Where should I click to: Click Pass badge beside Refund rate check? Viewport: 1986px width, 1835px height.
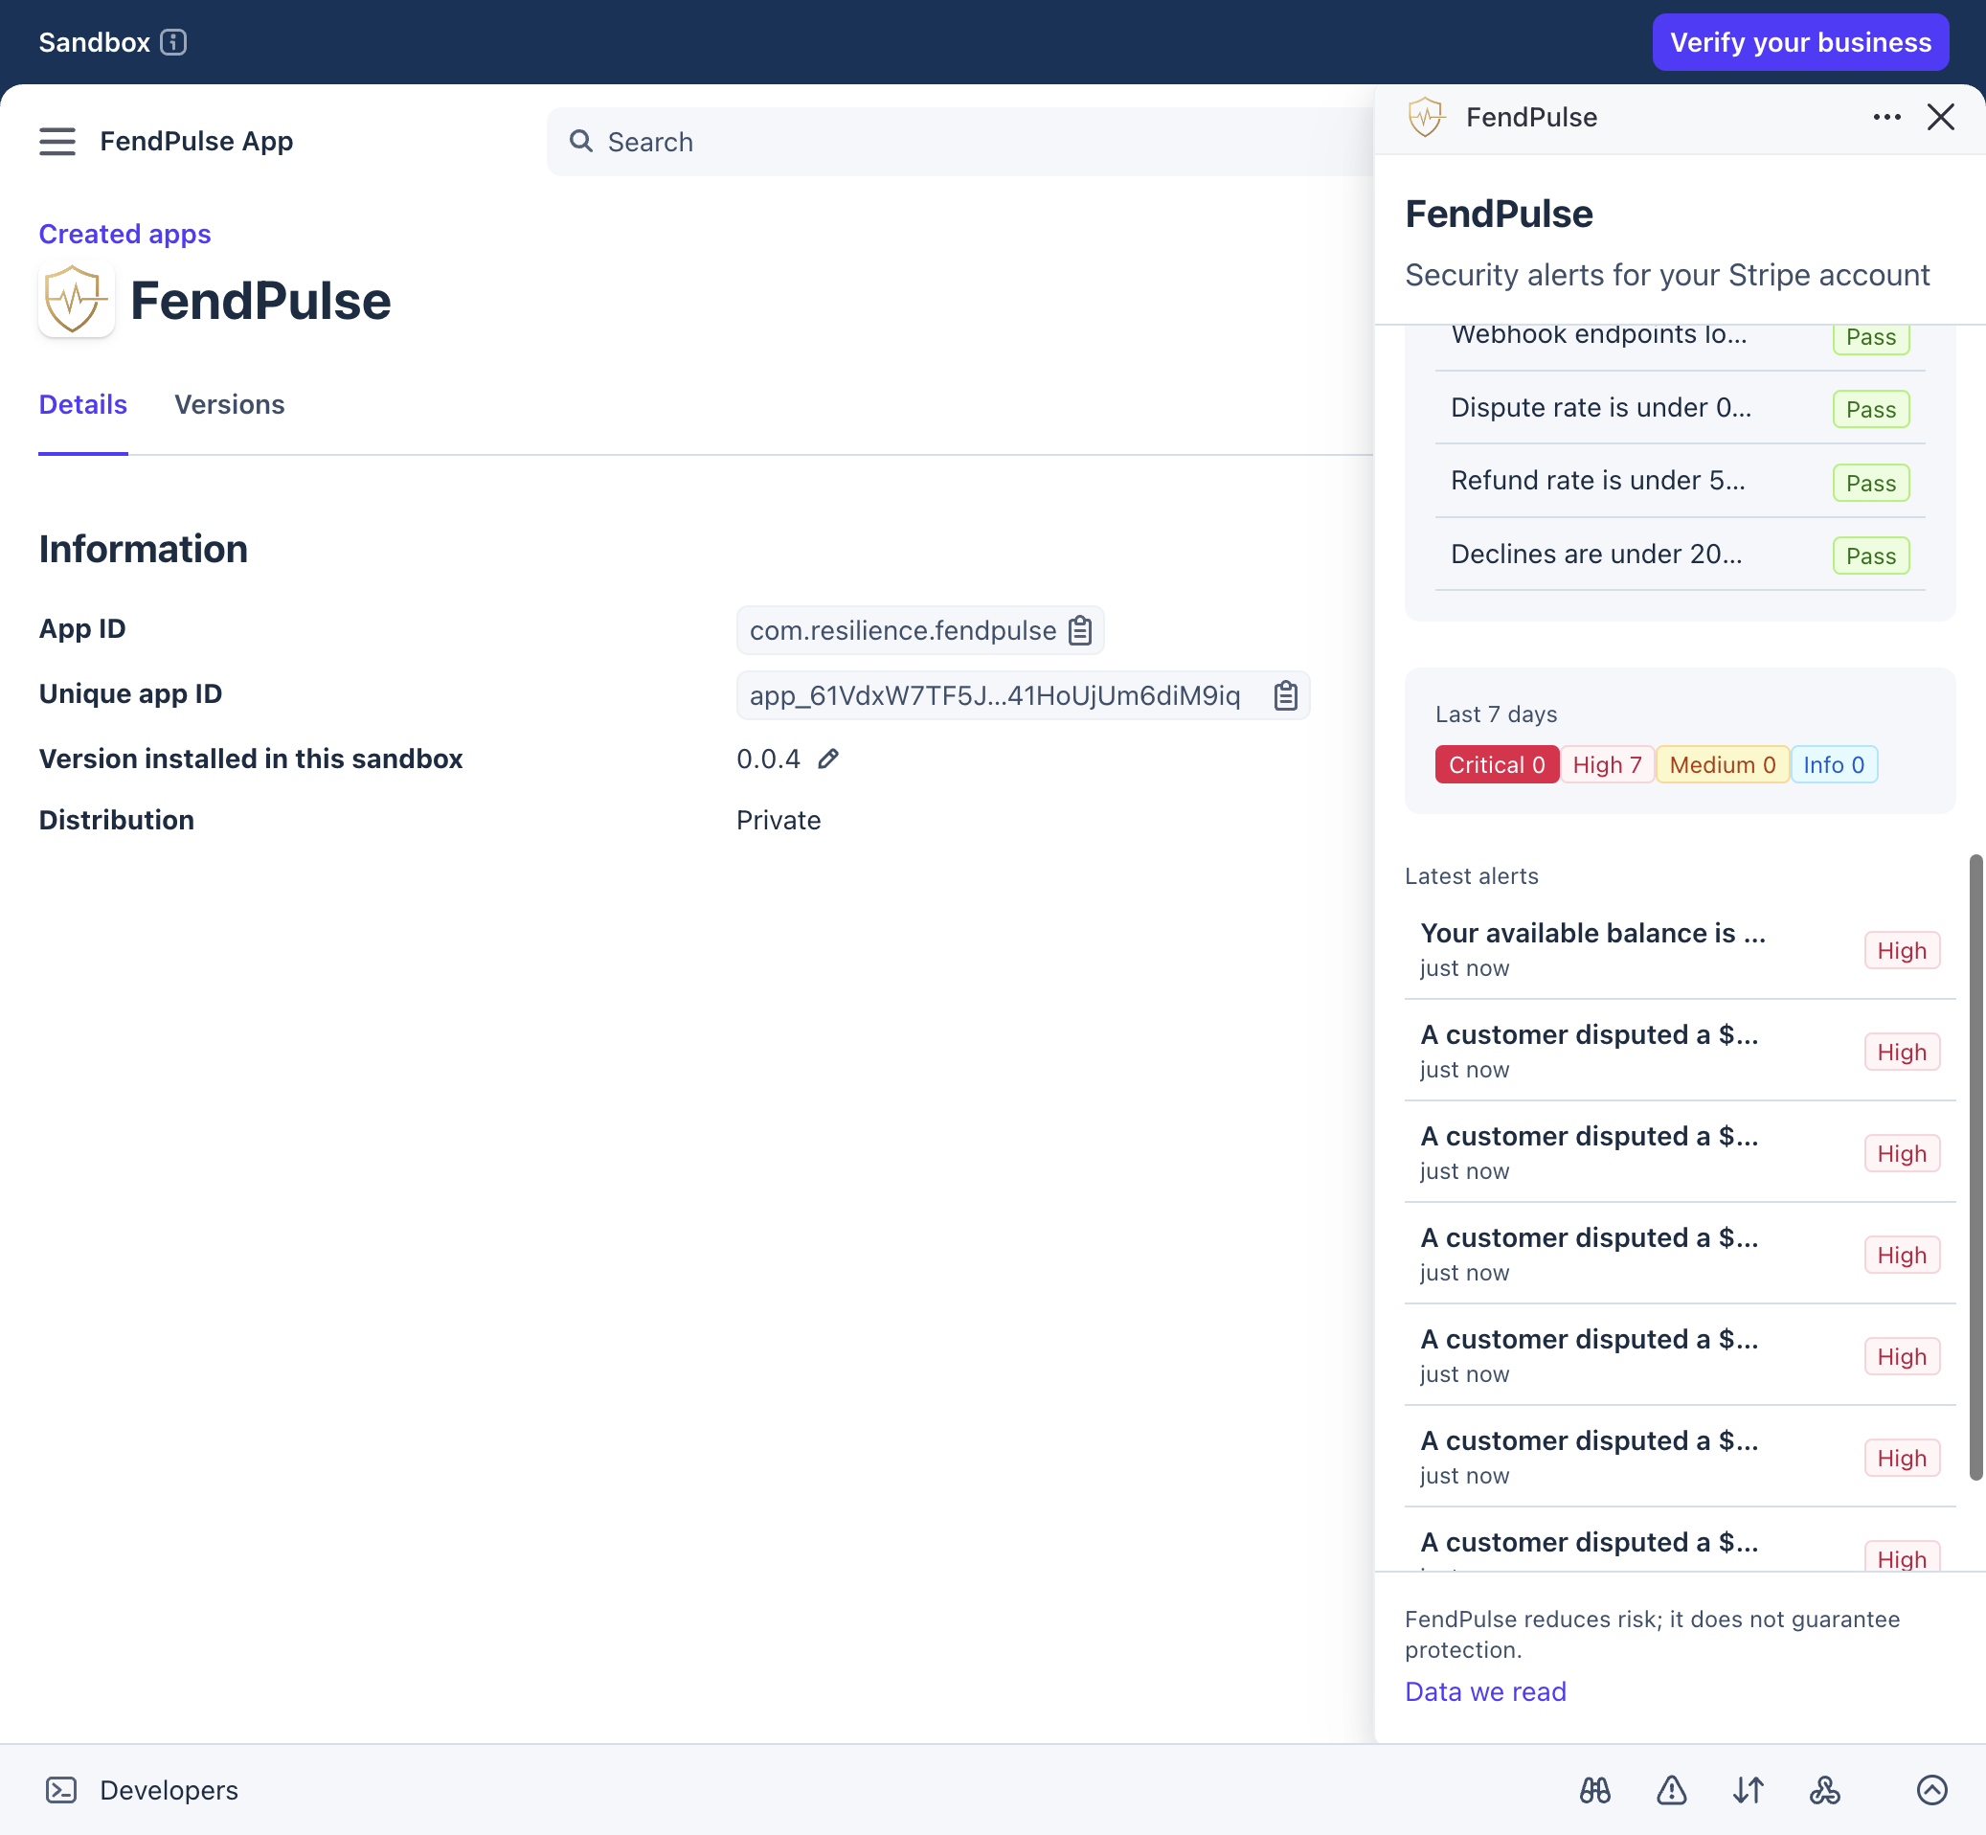click(x=1871, y=483)
